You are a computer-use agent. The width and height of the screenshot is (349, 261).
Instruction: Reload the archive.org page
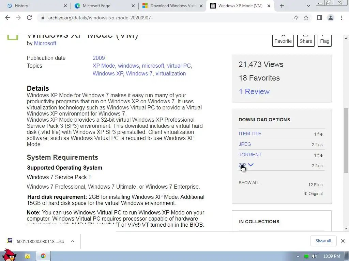tap(29, 18)
